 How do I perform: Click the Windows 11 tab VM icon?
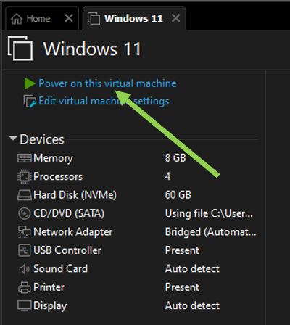coord(94,18)
